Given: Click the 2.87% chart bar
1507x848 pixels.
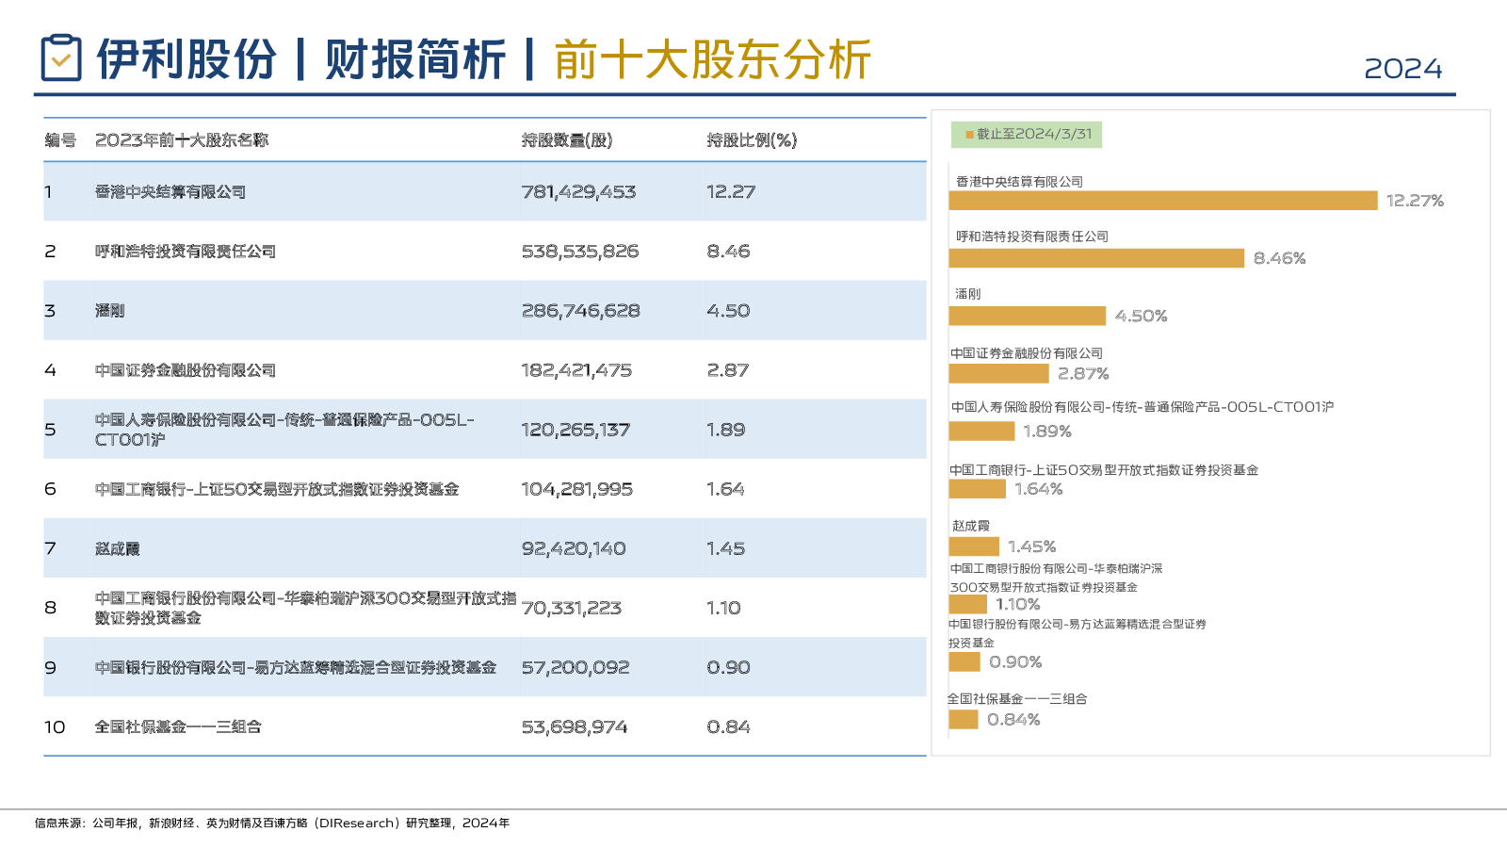Looking at the screenshot, I should [998, 374].
